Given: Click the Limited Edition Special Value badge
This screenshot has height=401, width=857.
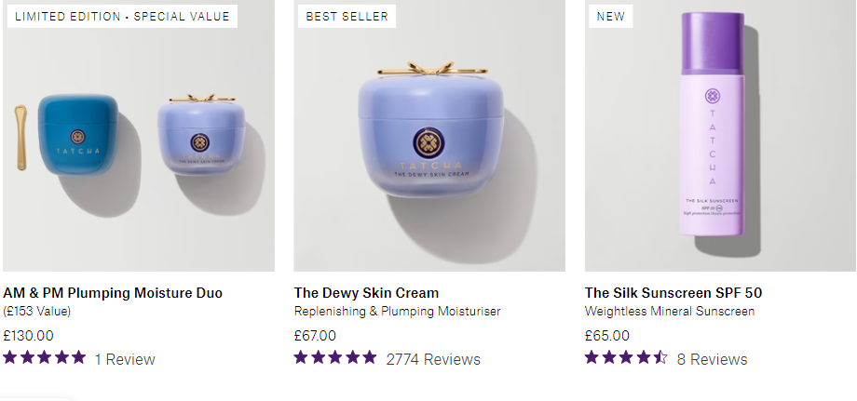Looking at the screenshot, I should click(x=122, y=17).
